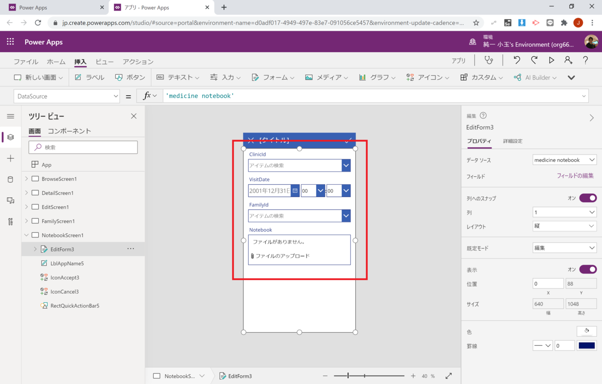The height and width of the screenshot is (384, 602).
Task: Open the user profile avatar
Action: [x=591, y=42]
